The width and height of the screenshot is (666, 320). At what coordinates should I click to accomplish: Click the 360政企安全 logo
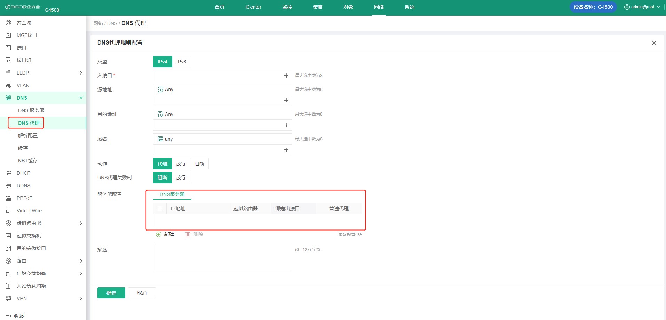point(22,7)
